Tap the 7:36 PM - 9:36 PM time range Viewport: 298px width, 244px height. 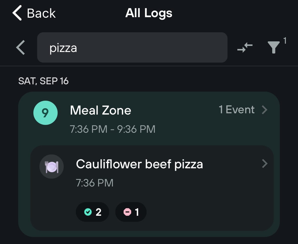click(x=113, y=129)
